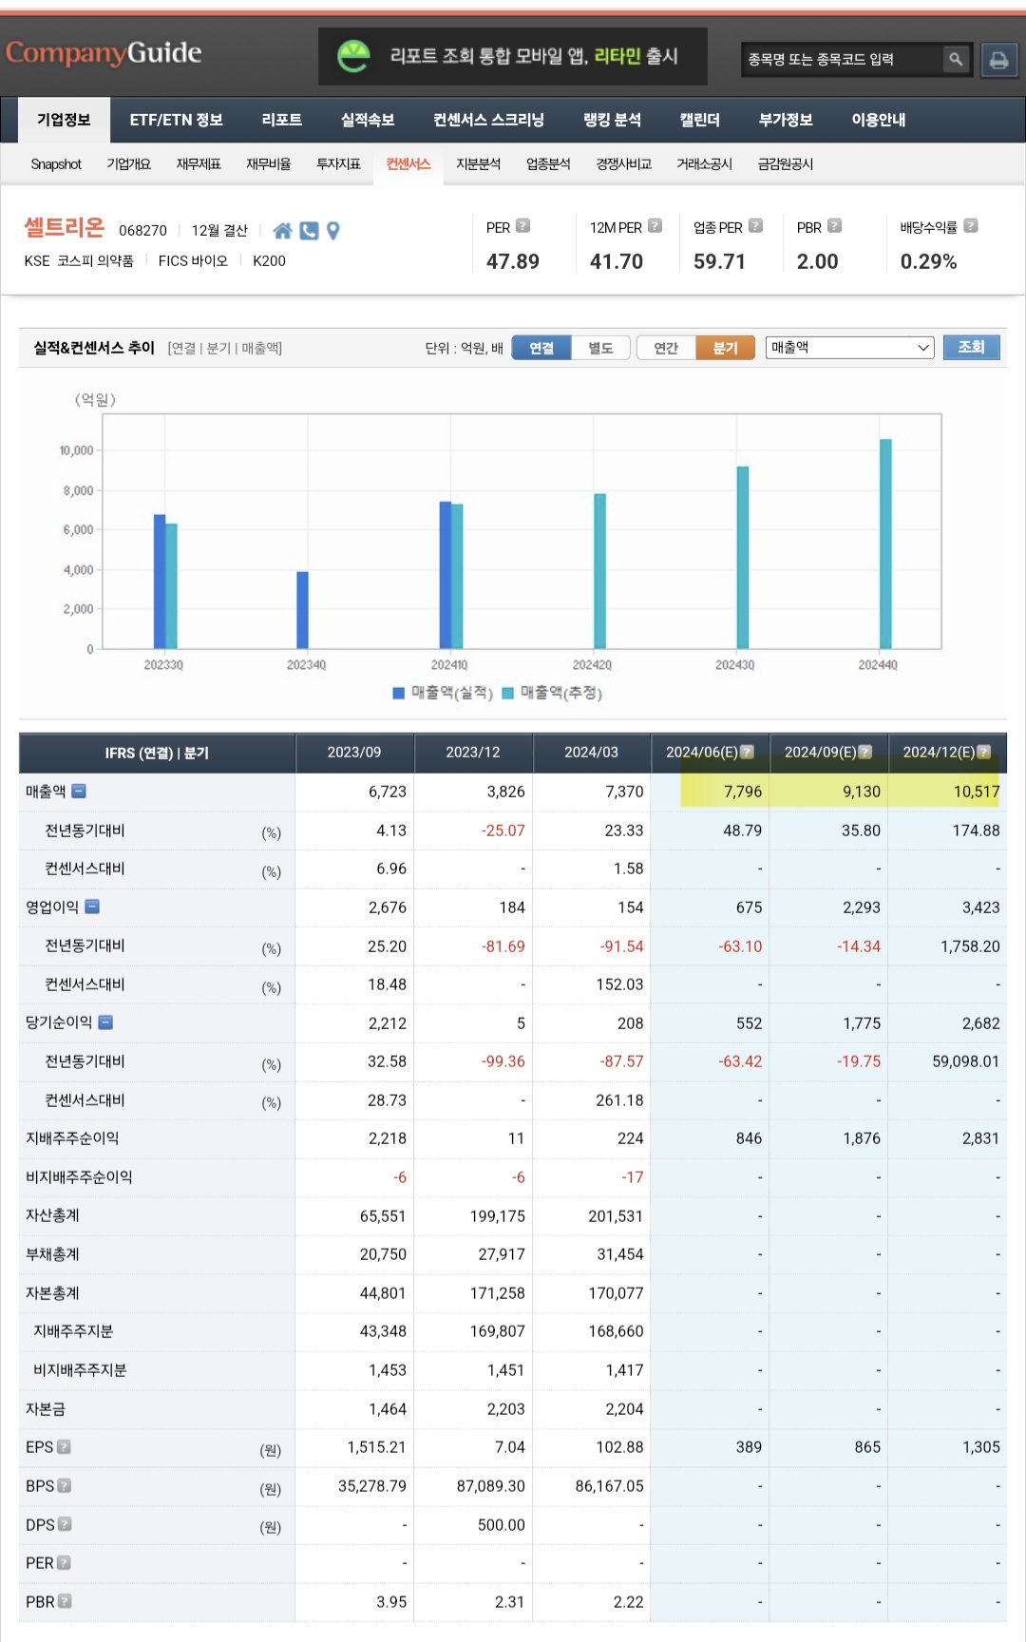Click the green 리타민 app banner icon
The width and height of the screenshot is (1026, 1642).
click(353, 56)
